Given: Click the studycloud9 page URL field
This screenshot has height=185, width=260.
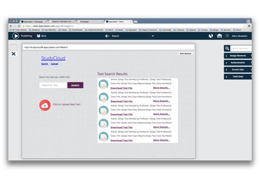Looking at the screenshot, I should (108, 47).
